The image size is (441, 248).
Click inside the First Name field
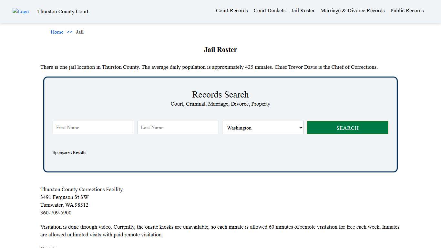93,128
